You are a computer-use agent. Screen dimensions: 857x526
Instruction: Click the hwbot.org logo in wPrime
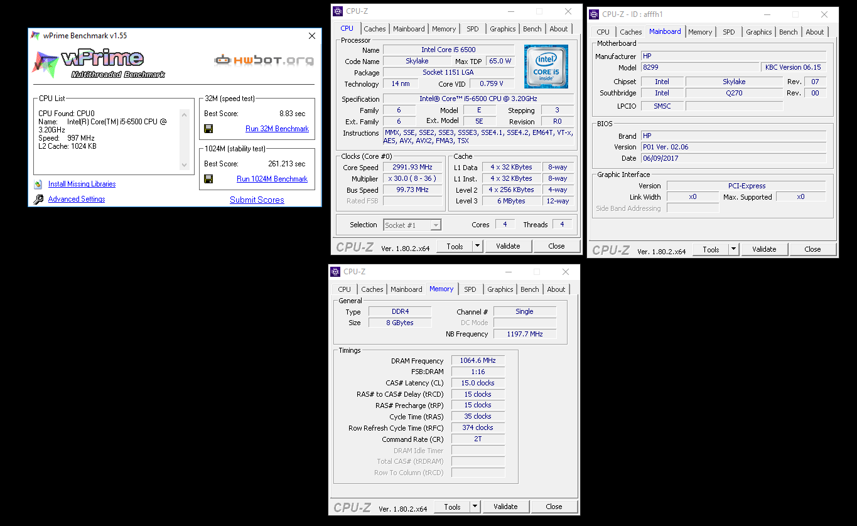point(263,60)
